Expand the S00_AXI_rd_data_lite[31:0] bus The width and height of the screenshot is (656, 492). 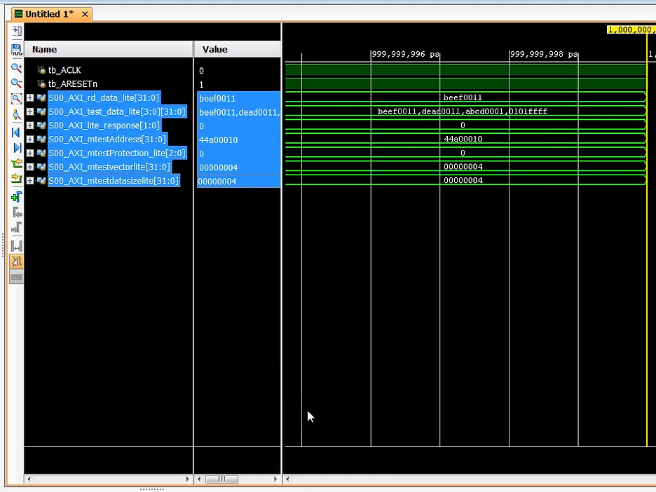click(x=31, y=98)
